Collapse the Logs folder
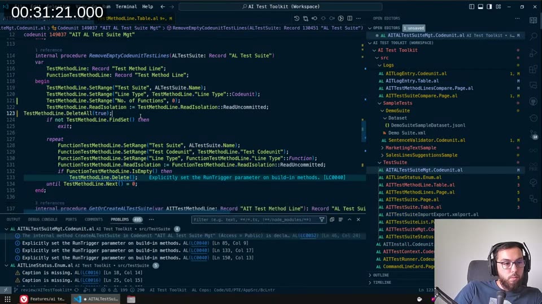This screenshot has height=304, width=542. click(388, 65)
